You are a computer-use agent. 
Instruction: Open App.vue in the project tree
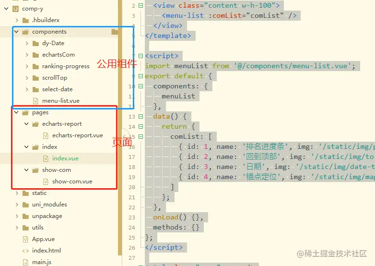pos(43,239)
